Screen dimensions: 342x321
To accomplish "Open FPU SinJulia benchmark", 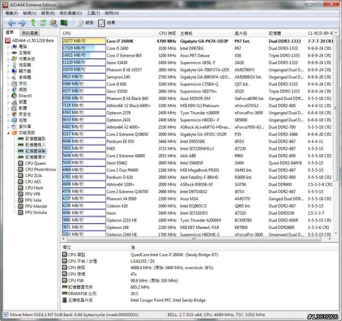I will (36, 212).
